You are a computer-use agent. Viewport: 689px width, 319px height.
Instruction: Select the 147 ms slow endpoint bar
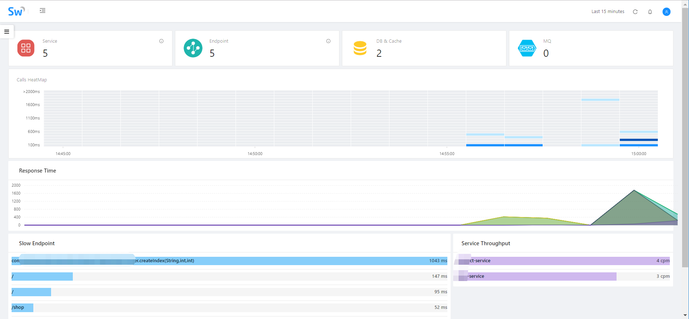[229, 276]
